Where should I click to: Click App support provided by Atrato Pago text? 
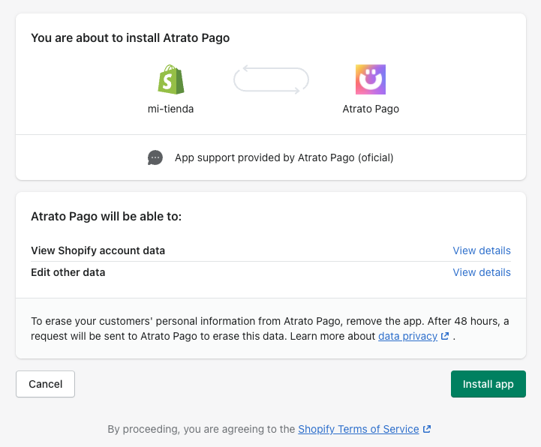(284, 157)
